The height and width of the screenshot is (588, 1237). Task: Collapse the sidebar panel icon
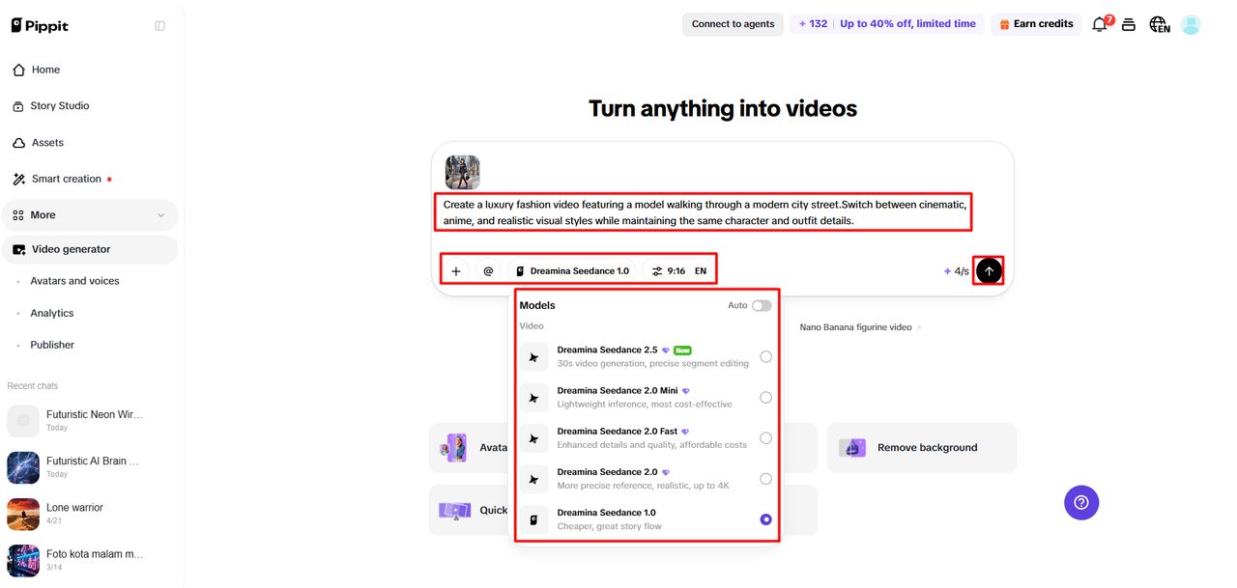pyautogui.click(x=160, y=26)
